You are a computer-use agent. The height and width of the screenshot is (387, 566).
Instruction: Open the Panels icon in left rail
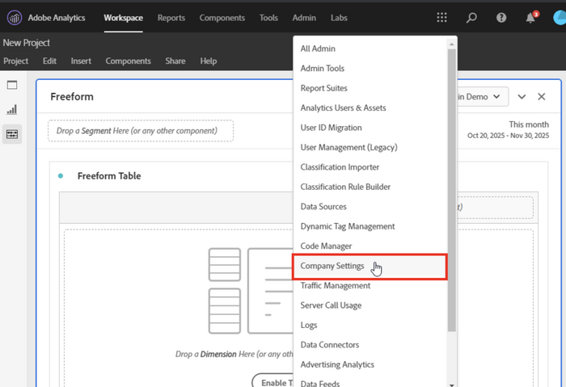(12, 85)
